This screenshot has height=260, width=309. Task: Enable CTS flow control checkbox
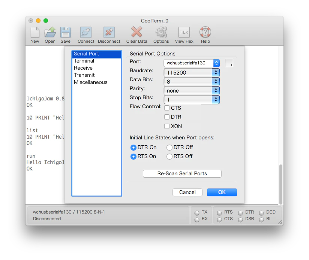(x=167, y=108)
